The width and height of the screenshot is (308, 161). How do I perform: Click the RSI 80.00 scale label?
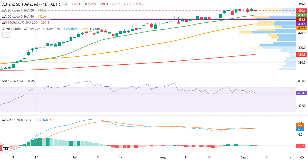302,81
